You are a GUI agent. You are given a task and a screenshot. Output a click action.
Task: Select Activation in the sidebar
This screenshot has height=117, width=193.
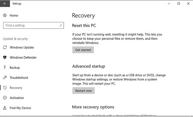17,98
